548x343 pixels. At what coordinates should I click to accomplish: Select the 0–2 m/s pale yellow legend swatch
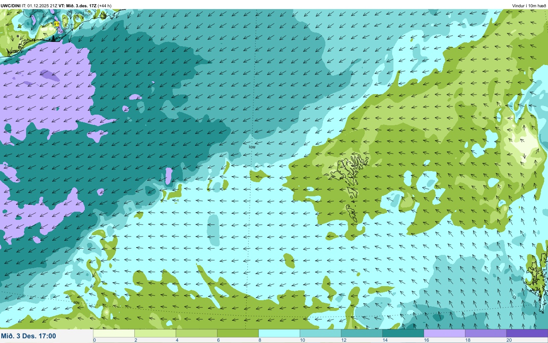[114, 333]
